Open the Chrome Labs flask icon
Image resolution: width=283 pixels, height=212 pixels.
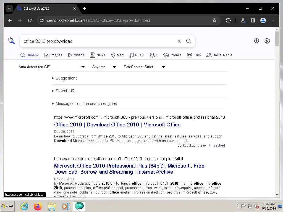pos(243,20)
